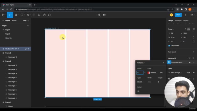The height and width of the screenshot is (111, 197).
Task: Open layout grid settings column icon
Action: point(169,62)
